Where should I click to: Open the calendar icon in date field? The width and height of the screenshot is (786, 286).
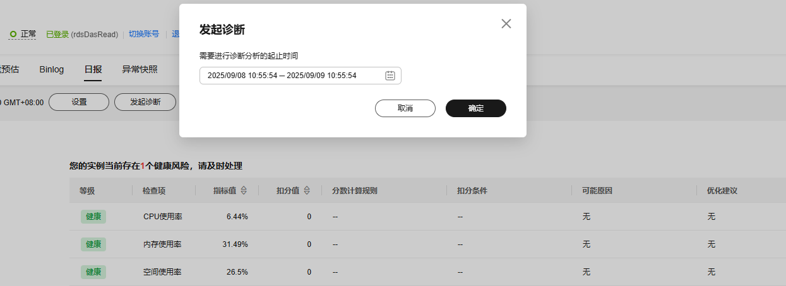click(x=390, y=76)
